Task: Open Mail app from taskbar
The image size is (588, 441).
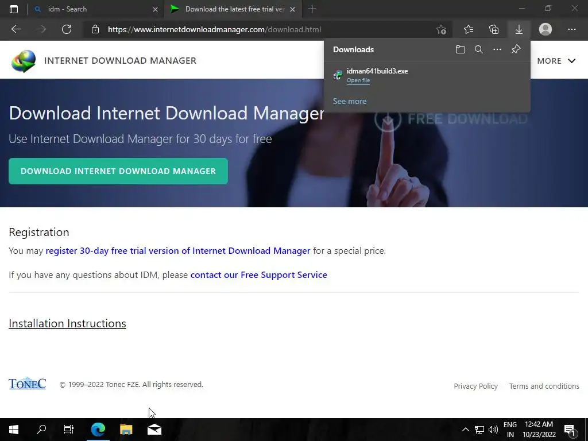Action: [154, 430]
